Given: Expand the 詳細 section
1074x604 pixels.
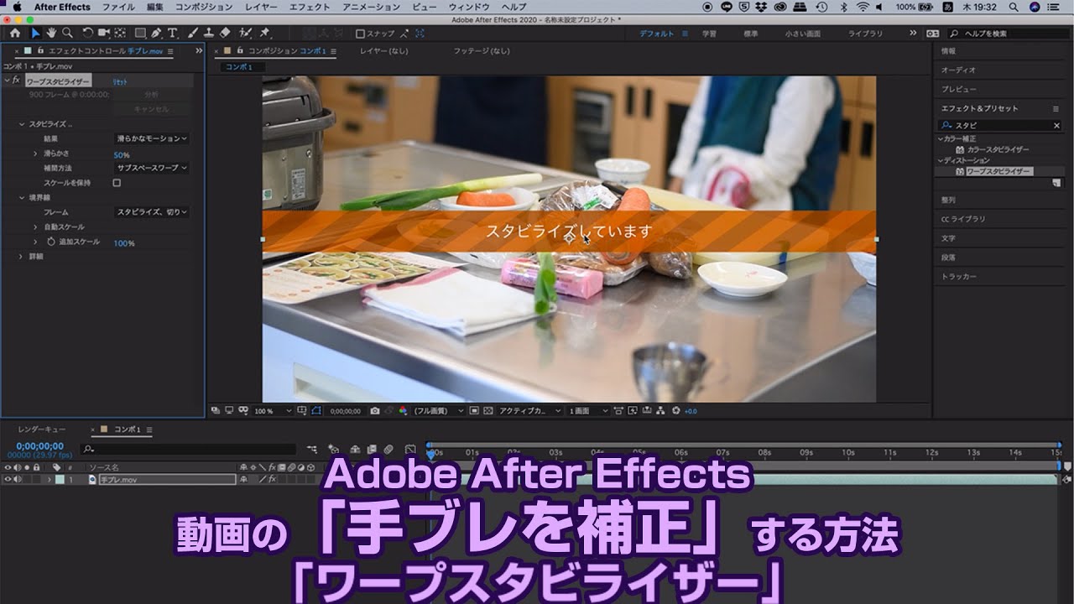Looking at the screenshot, I should pyautogui.click(x=22, y=257).
